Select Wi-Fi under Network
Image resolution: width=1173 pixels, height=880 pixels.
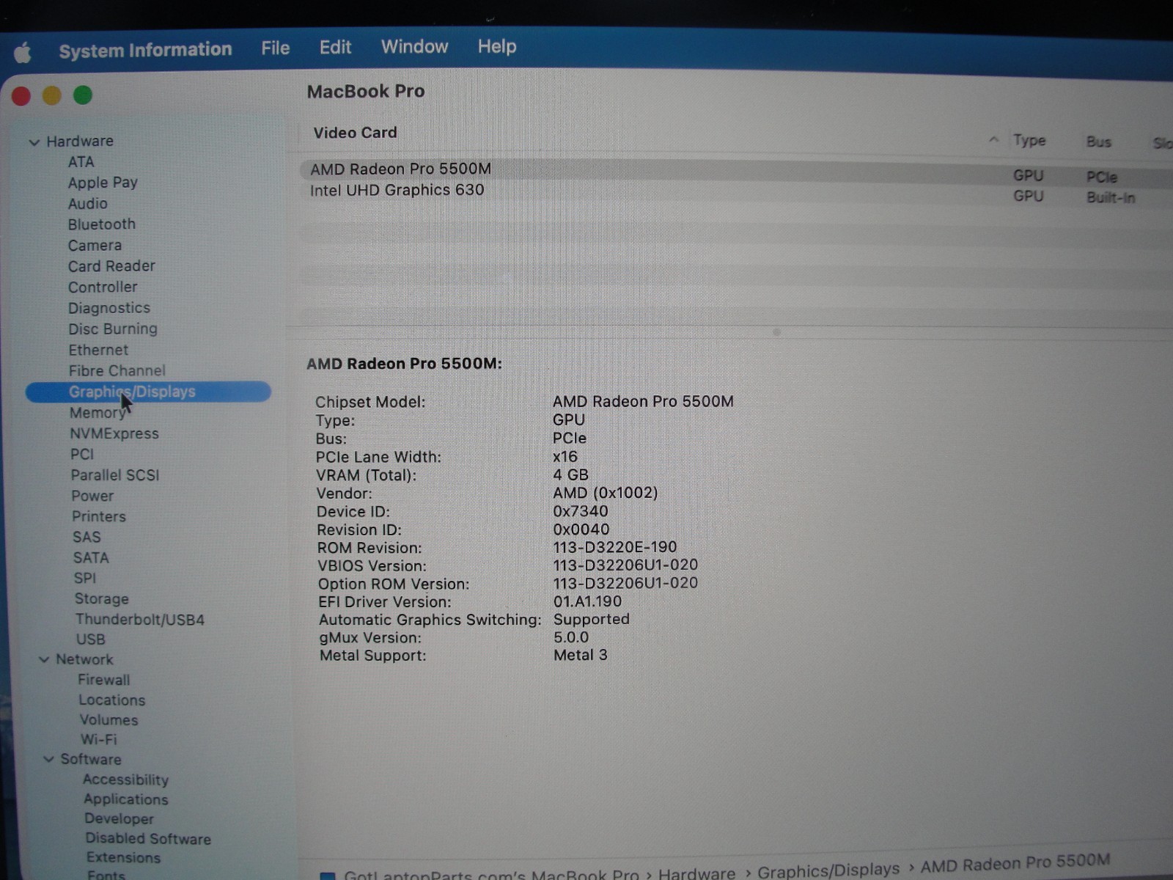[x=98, y=740]
